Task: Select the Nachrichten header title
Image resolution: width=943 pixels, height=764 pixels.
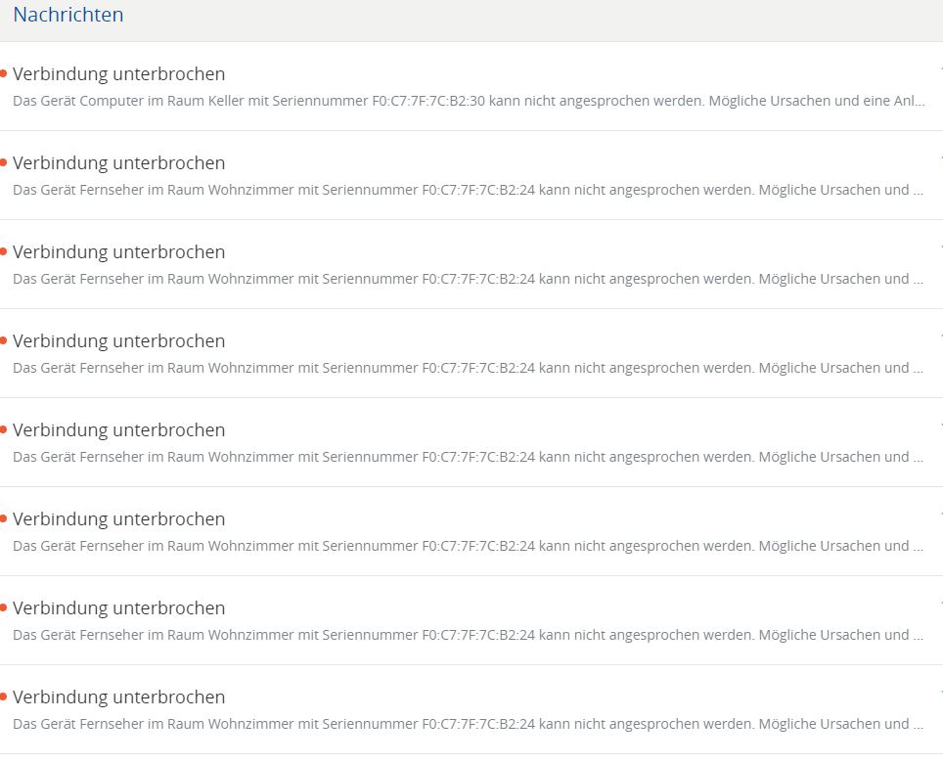Action: [68, 15]
